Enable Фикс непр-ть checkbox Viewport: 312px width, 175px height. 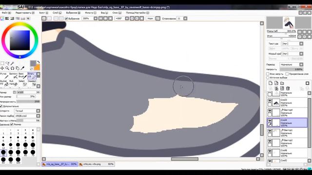pyautogui.click(x=268, y=74)
